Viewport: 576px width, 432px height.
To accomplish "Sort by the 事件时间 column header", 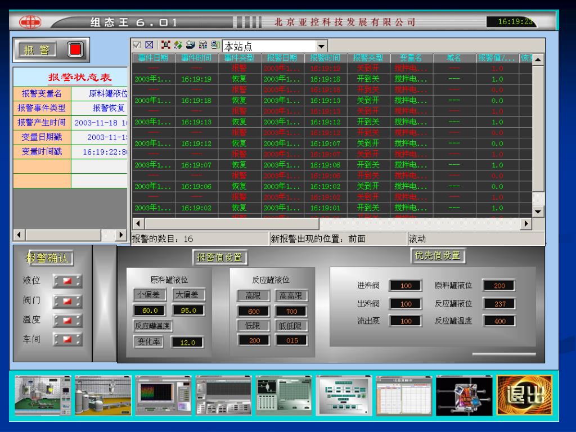I will (x=196, y=58).
